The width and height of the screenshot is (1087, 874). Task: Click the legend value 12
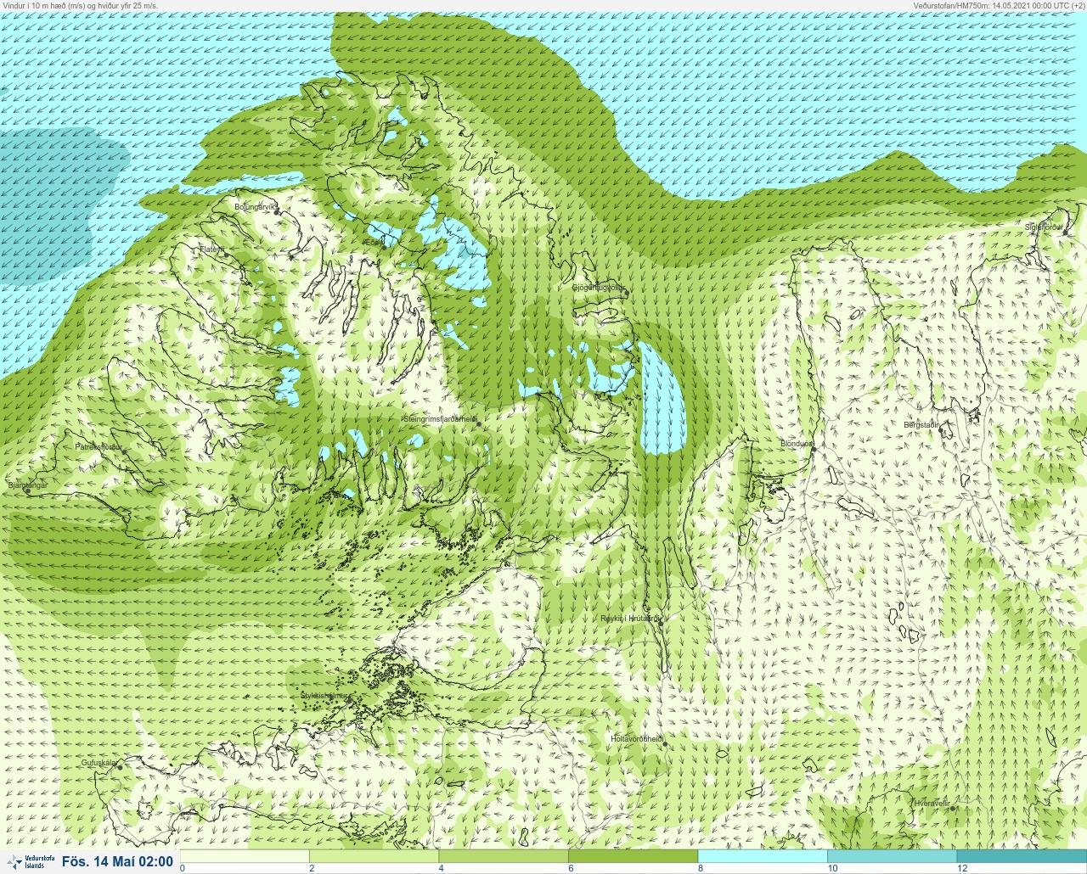pyautogui.click(x=962, y=868)
